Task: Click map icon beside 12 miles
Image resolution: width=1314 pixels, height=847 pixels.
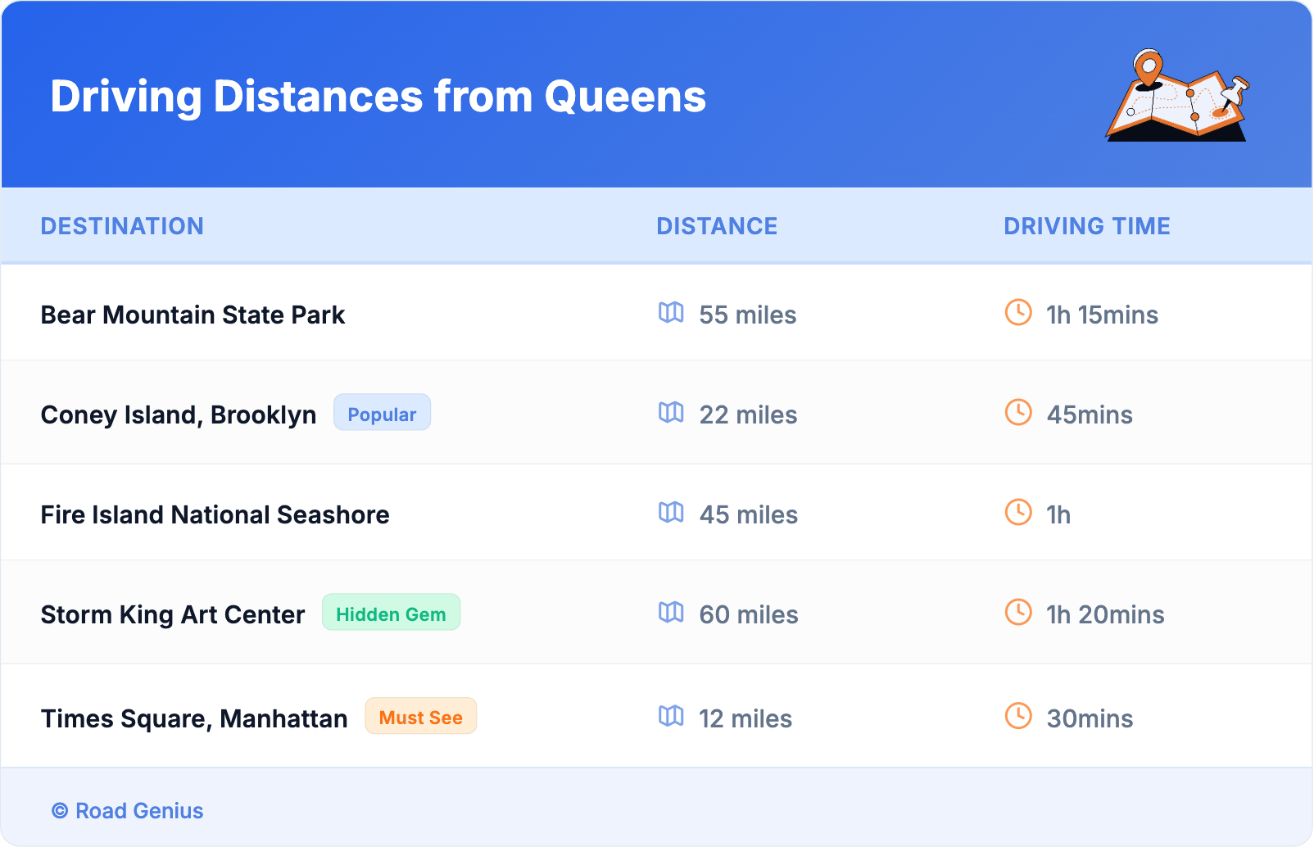Action: click(x=671, y=717)
